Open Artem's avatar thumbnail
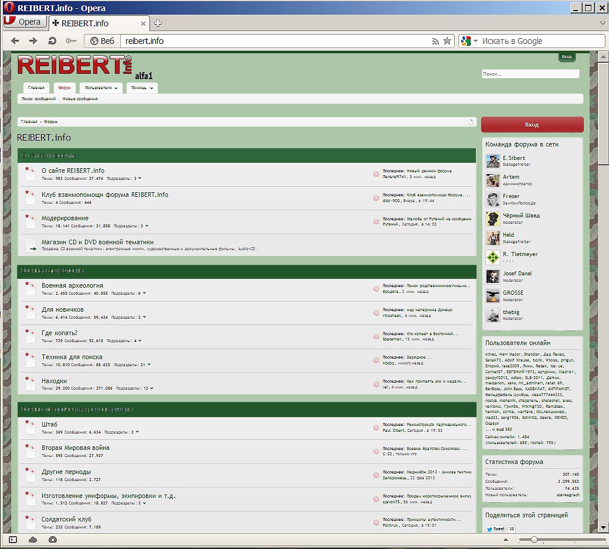 coord(493,180)
